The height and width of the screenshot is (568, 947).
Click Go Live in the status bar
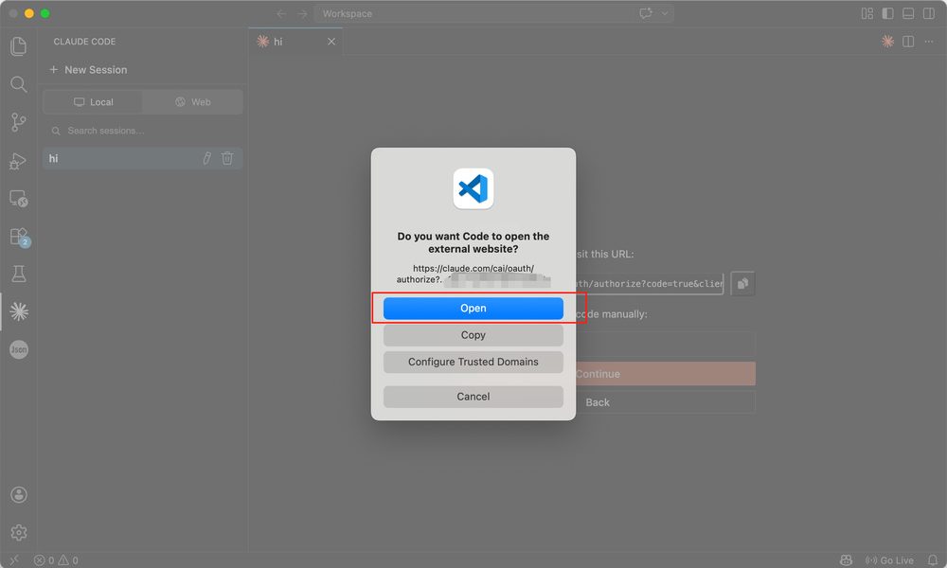click(x=891, y=559)
